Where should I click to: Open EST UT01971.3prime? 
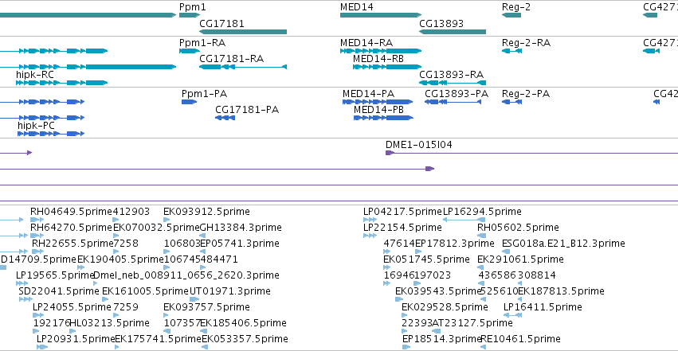230,291
